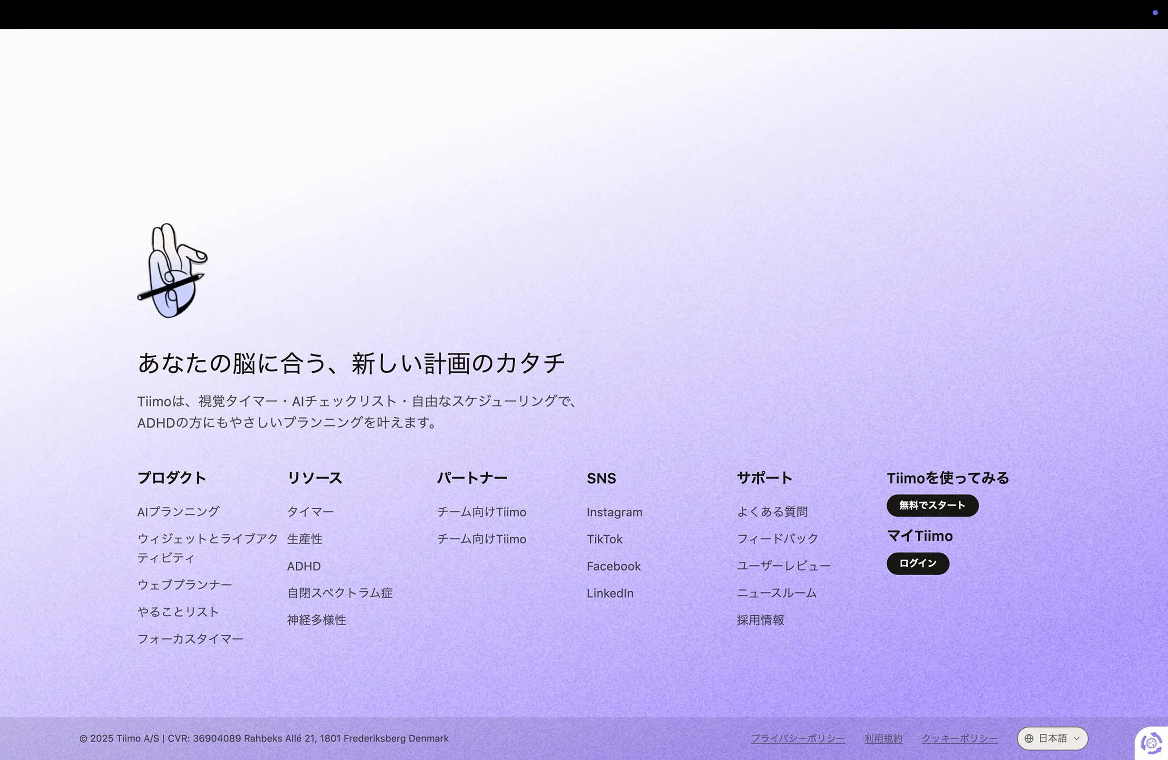The width and height of the screenshot is (1168, 760).
Task: Click the globe icon in language selector
Action: pyautogui.click(x=1029, y=739)
